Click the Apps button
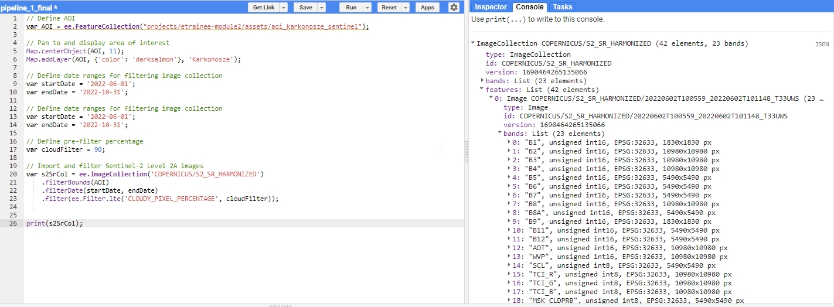Image resolution: width=834 pixels, height=307 pixels. click(427, 8)
